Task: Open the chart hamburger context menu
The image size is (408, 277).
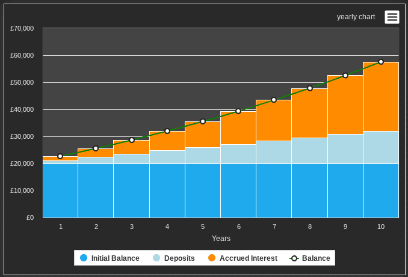Action: tap(392, 17)
